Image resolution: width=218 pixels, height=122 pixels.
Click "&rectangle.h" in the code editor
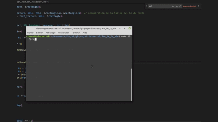pyautogui.click(x=72, y=13)
